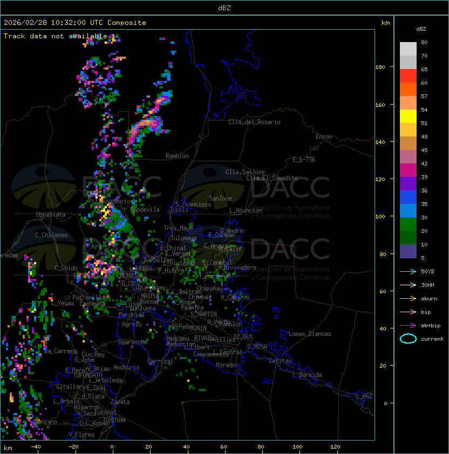Viewport: 449px width, 454px height.
Task: Select the yellow 54 dBZ color swatch
Action: (408, 116)
